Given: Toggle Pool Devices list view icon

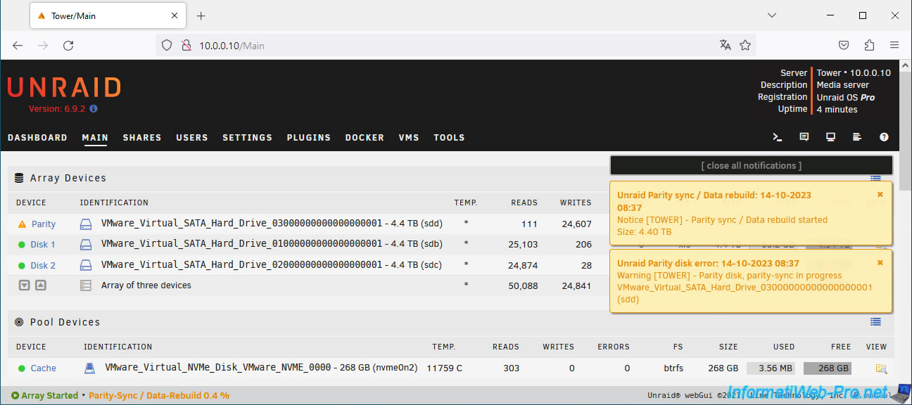Looking at the screenshot, I should [875, 322].
